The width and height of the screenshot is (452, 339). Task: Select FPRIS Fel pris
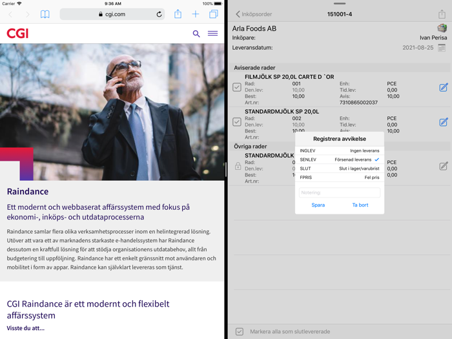click(x=340, y=178)
